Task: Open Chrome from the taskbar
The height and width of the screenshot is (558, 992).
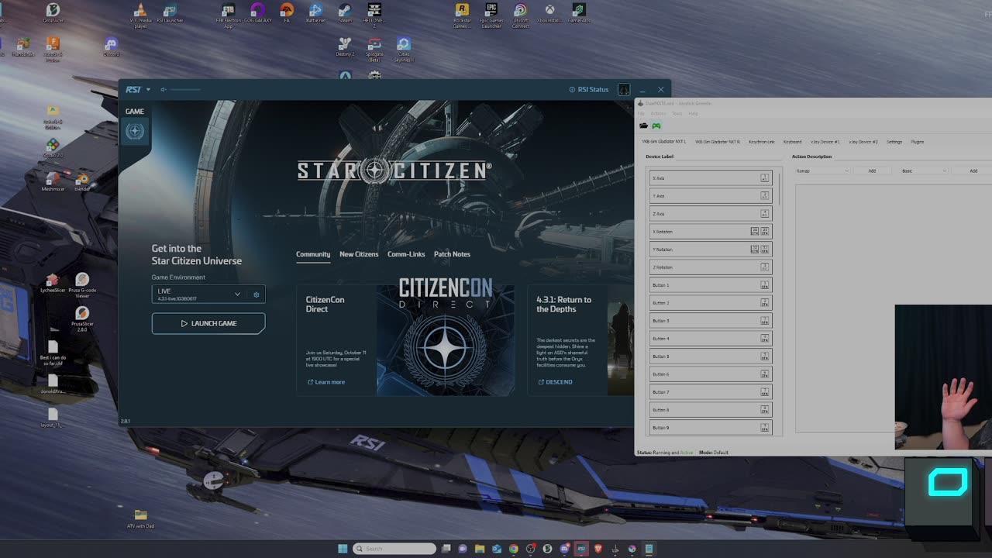Action: (x=514, y=549)
